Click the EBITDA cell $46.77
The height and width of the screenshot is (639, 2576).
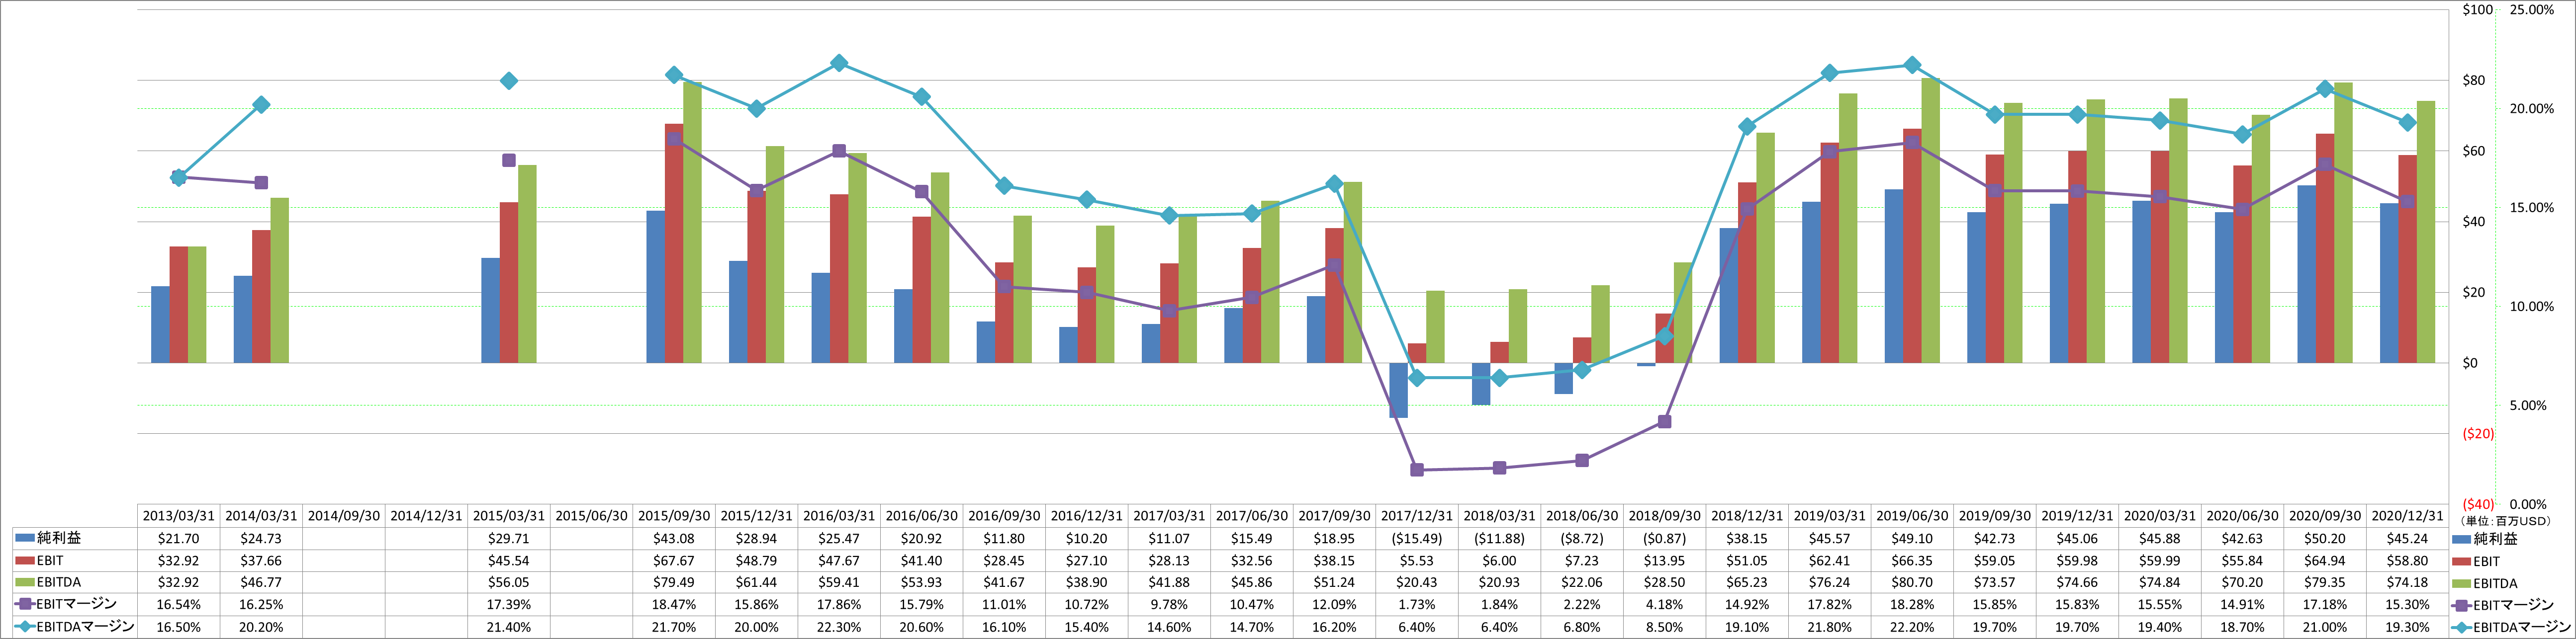click(x=261, y=582)
